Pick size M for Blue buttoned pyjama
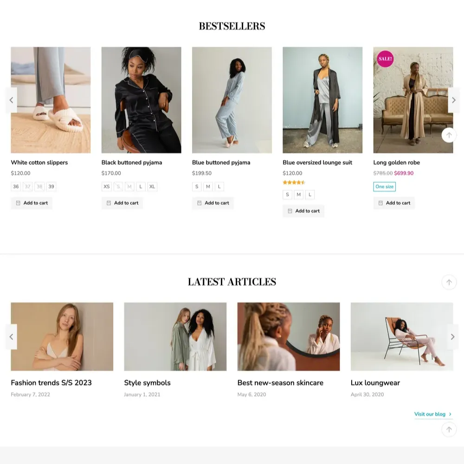The image size is (464, 464). (208, 187)
